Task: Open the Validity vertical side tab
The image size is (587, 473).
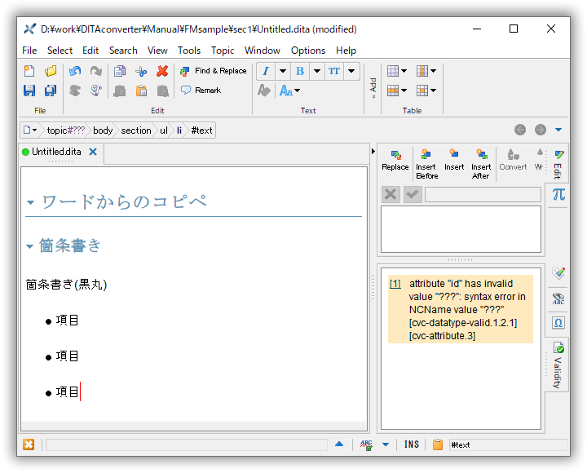Action: [558, 365]
